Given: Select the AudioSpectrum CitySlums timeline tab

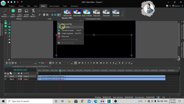Looking at the screenshot, I should (31, 66).
